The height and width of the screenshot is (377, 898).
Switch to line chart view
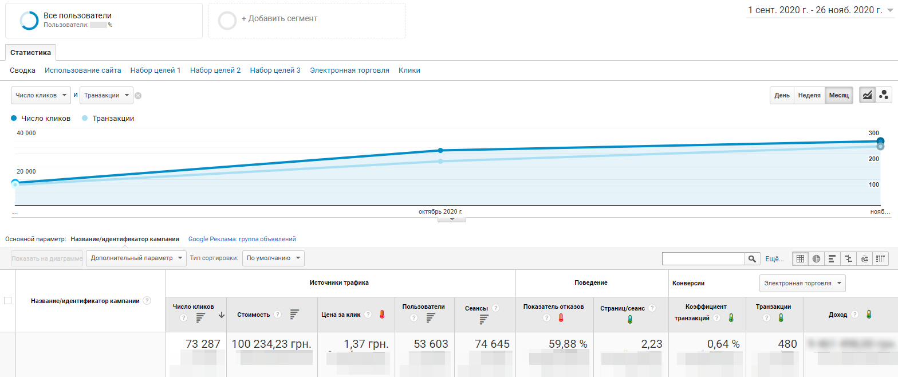867,95
